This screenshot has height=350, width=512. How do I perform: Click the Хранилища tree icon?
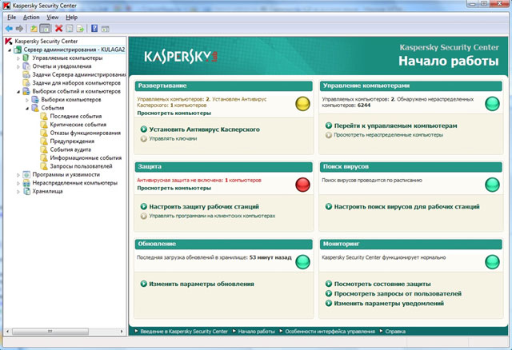point(26,191)
